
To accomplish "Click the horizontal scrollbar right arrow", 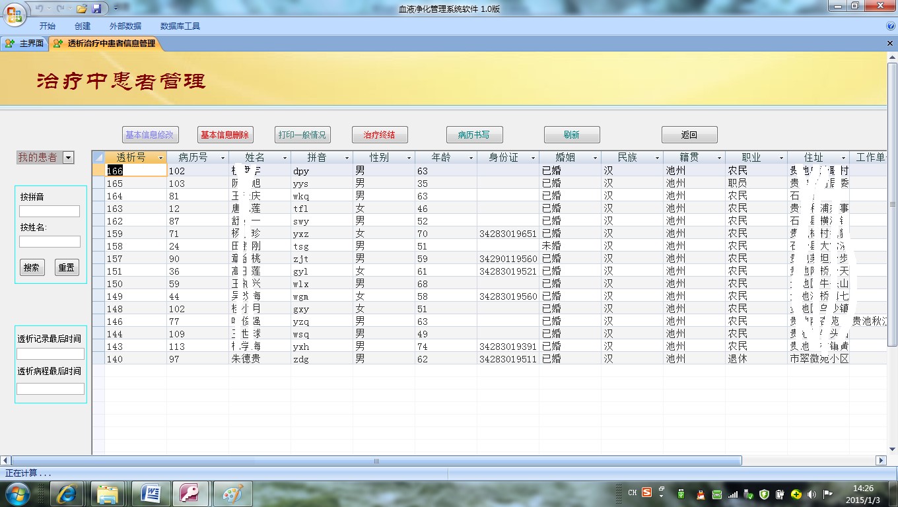I will (881, 460).
